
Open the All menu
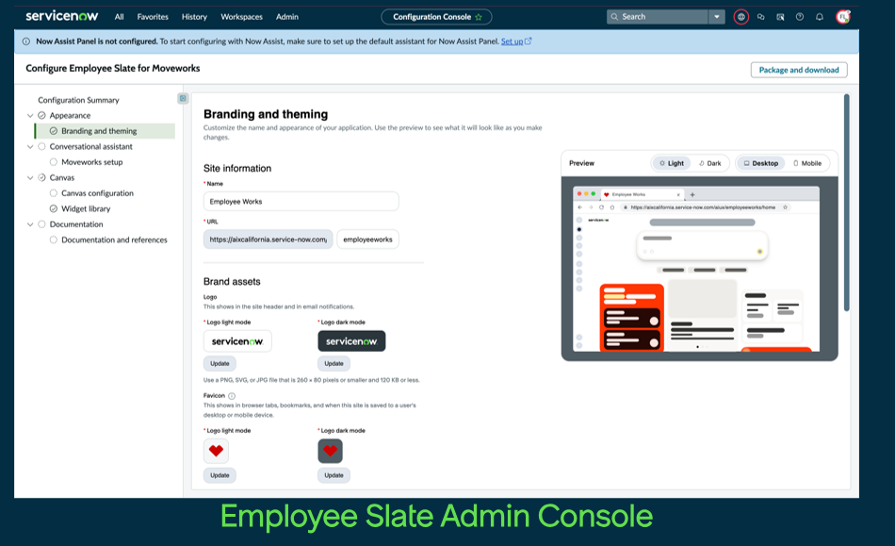pyautogui.click(x=119, y=17)
